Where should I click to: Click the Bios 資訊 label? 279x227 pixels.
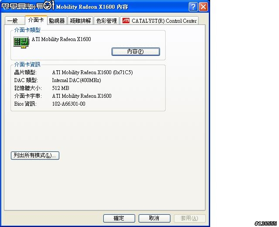pyautogui.click(x=25, y=104)
